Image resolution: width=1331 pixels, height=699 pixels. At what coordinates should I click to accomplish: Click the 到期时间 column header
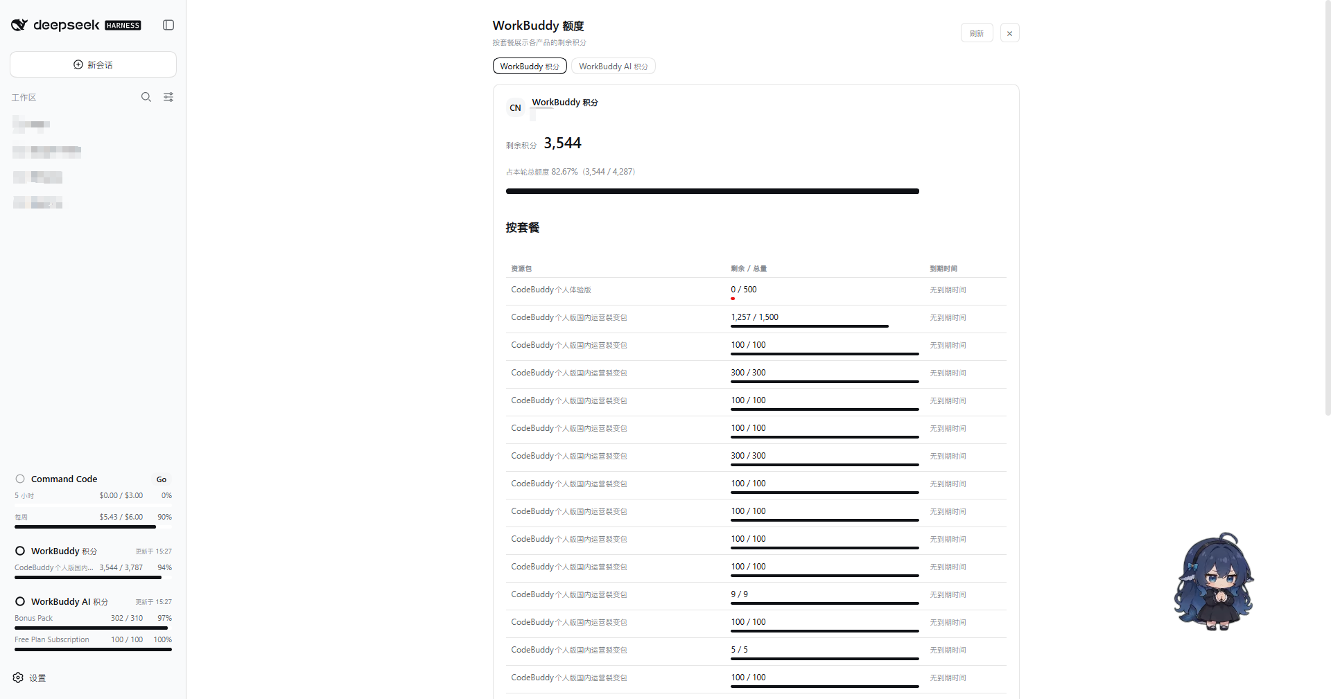tap(943, 269)
